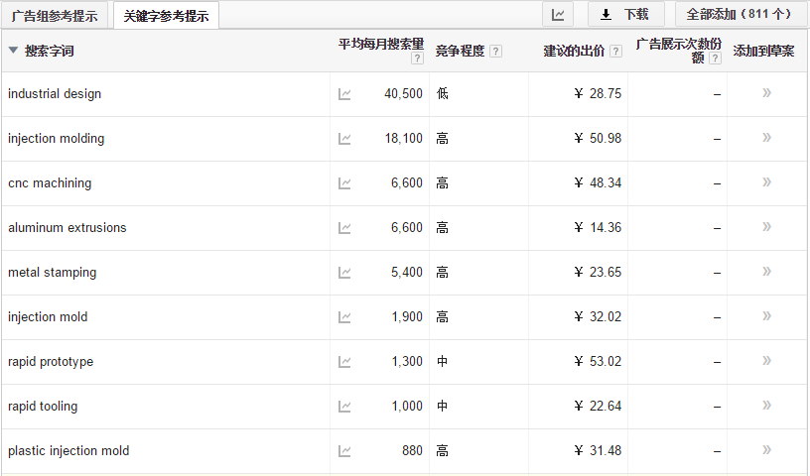
Task: Add cnc machining to draft plan
Action: coord(766,181)
